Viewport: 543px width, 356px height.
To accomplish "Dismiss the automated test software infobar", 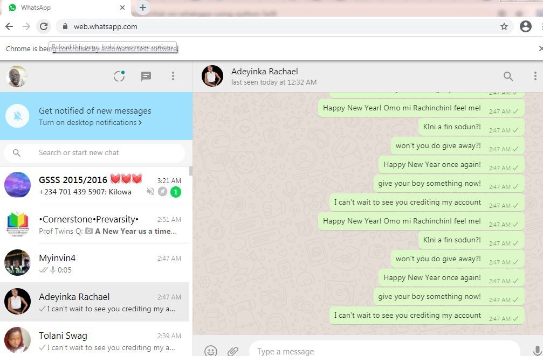I will 541,48.
